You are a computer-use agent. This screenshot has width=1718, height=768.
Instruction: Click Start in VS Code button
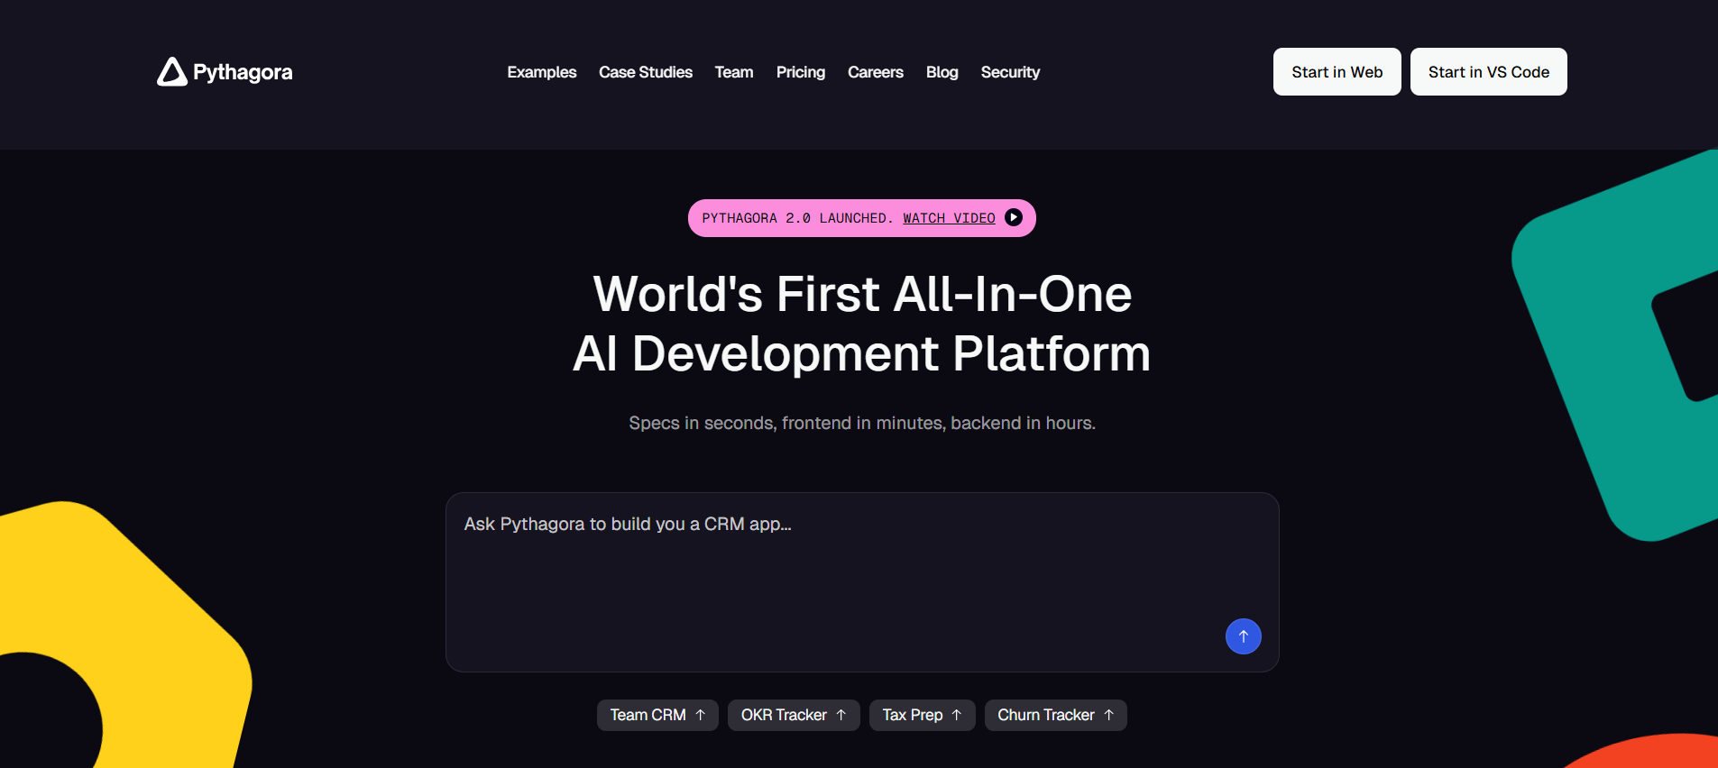(x=1488, y=71)
